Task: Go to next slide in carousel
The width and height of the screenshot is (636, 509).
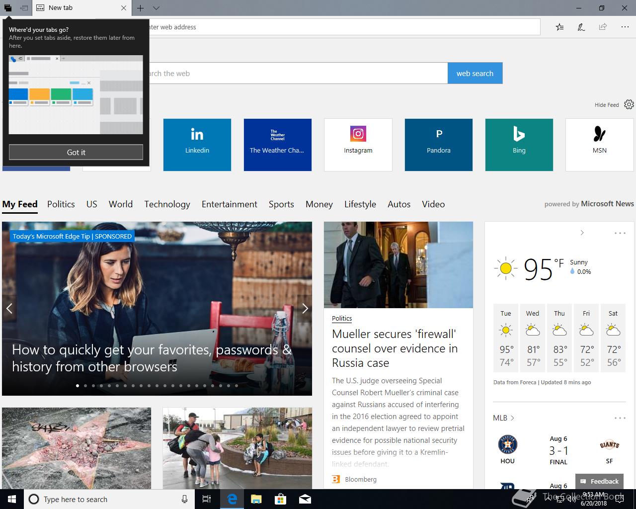Action: [x=305, y=309]
